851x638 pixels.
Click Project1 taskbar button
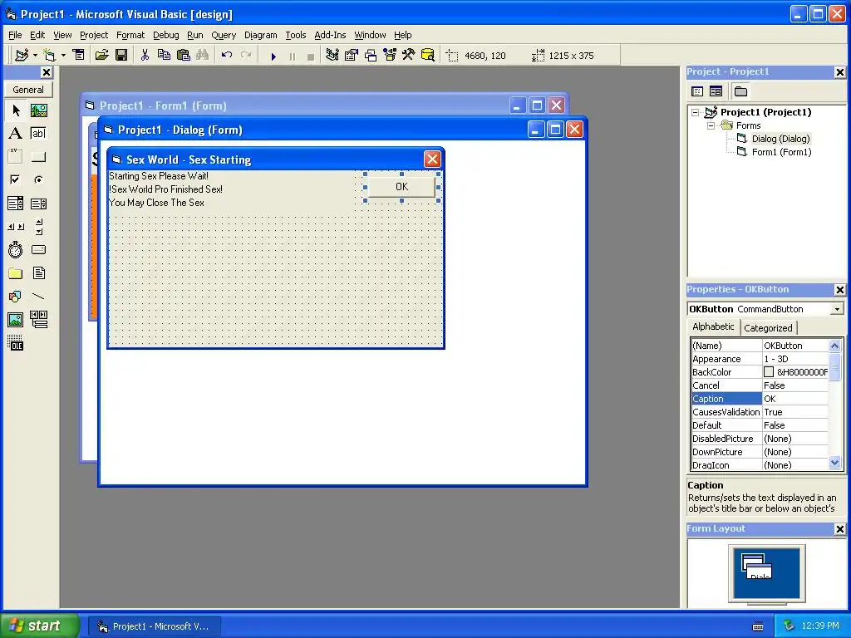(154, 626)
